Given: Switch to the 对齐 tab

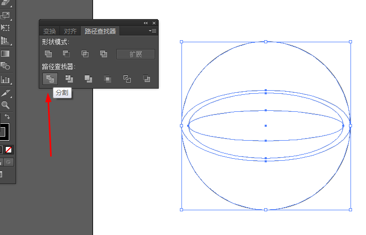Looking at the screenshot, I should tap(70, 31).
